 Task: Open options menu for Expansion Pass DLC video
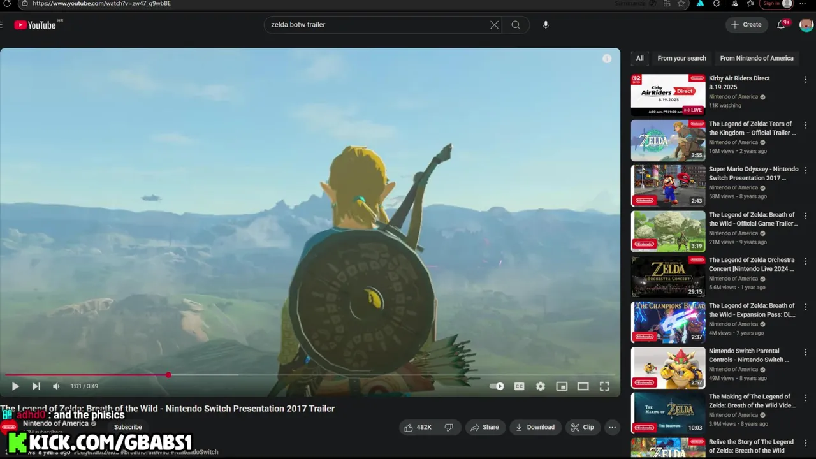coord(806,307)
